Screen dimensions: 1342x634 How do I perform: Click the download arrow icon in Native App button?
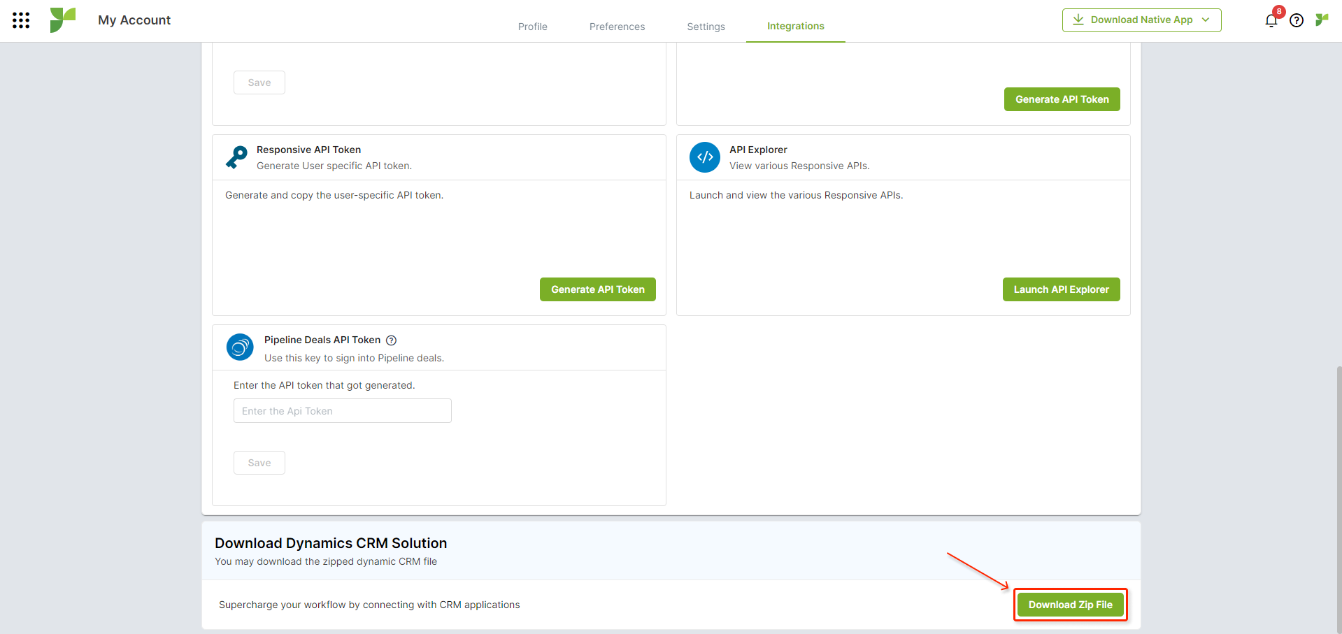(x=1078, y=20)
